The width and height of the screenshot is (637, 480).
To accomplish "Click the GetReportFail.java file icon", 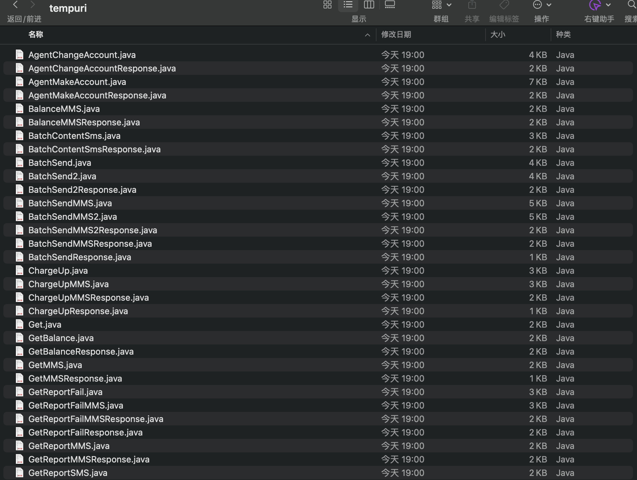I will tap(20, 392).
